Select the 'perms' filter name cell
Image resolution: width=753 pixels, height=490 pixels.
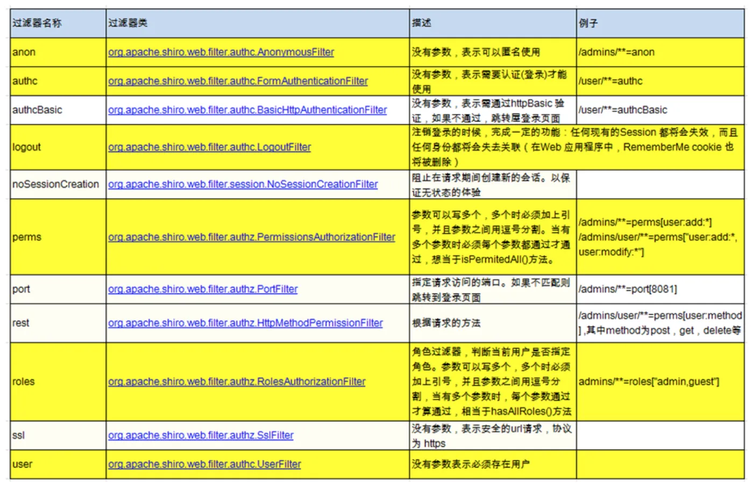pyautogui.click(x=58, y=237)
